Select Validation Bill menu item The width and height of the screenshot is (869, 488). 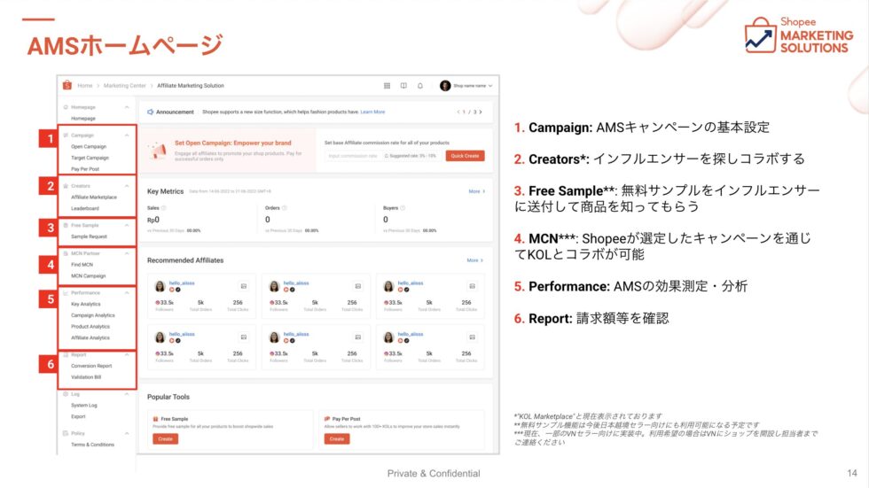[x=86, y=377]
